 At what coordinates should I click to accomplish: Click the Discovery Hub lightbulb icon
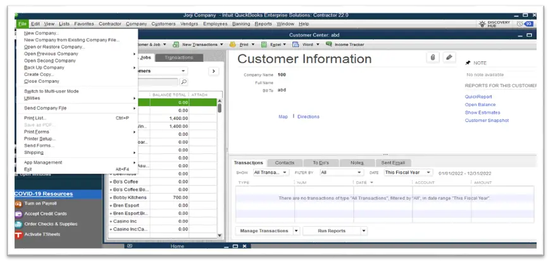tap(482, 24)
